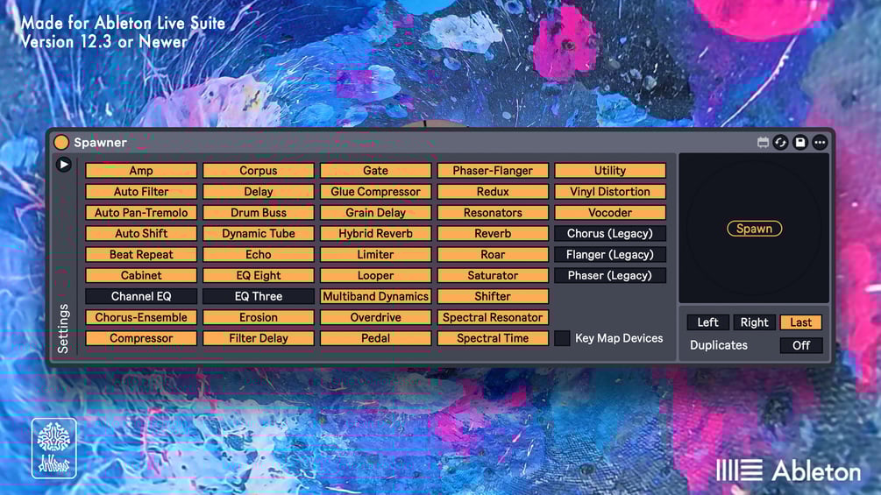The height and width of the screenshot is (495, 881).
Task: Toggle the Roar device button
Action: click(x=493, y=254)
